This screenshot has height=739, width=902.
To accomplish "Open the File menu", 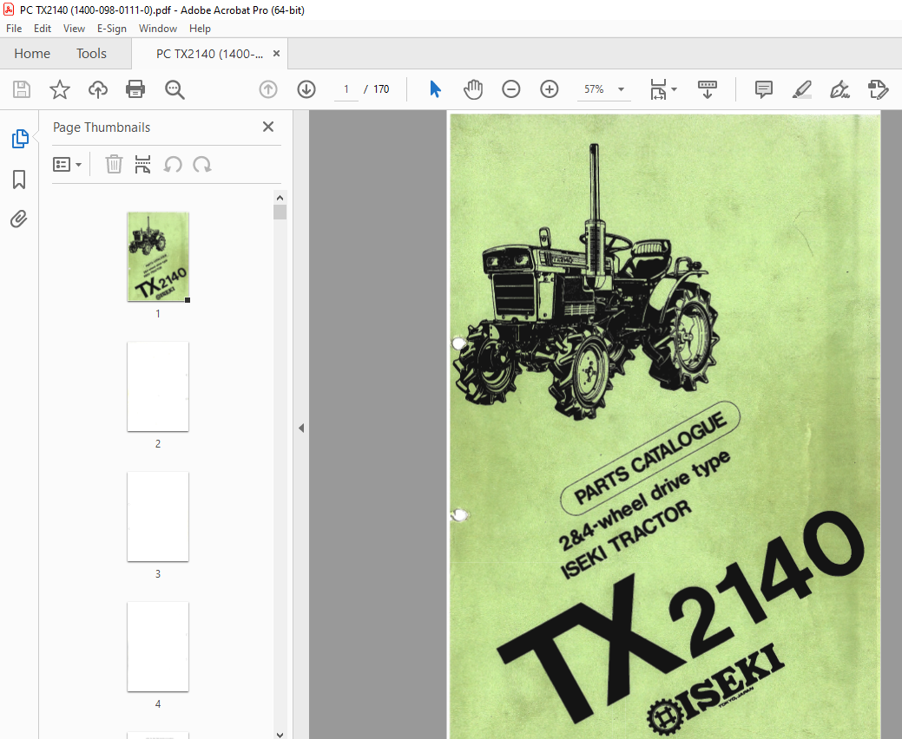I will (x=14, y=28).
